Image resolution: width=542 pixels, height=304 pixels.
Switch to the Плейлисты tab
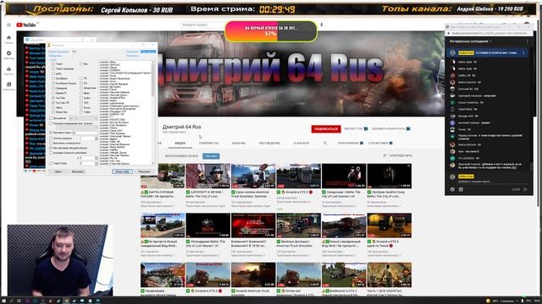pos(208,143)
